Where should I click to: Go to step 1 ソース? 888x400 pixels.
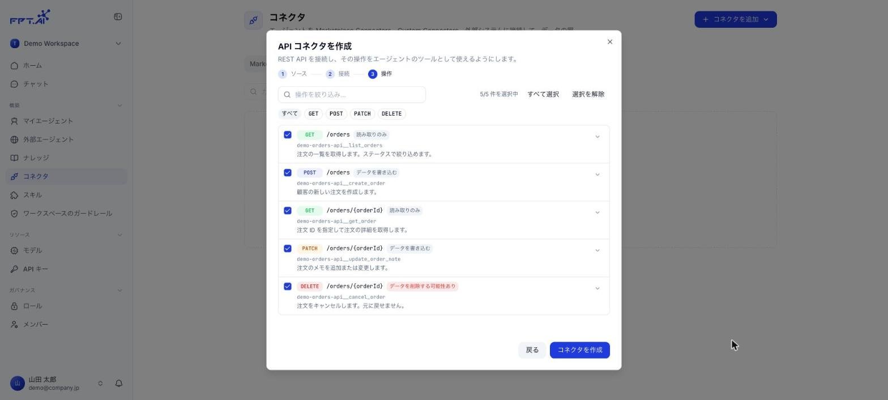293,74
